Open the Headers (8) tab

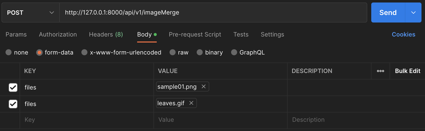tap(106, 34)
